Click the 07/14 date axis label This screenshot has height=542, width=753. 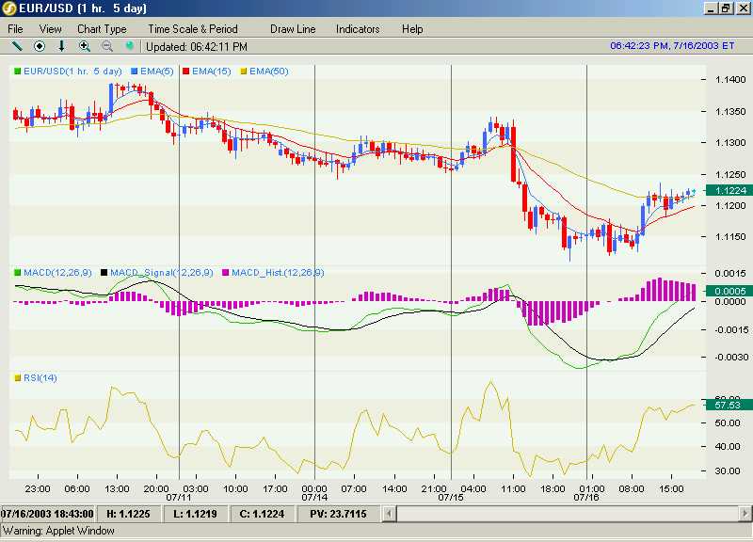point(314,498)
